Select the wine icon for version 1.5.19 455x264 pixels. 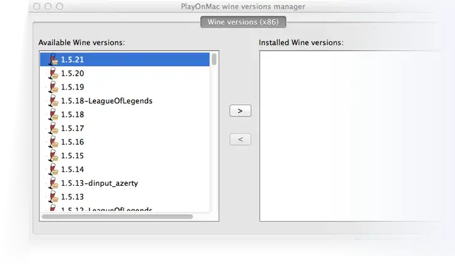click(x=53, y=87)
